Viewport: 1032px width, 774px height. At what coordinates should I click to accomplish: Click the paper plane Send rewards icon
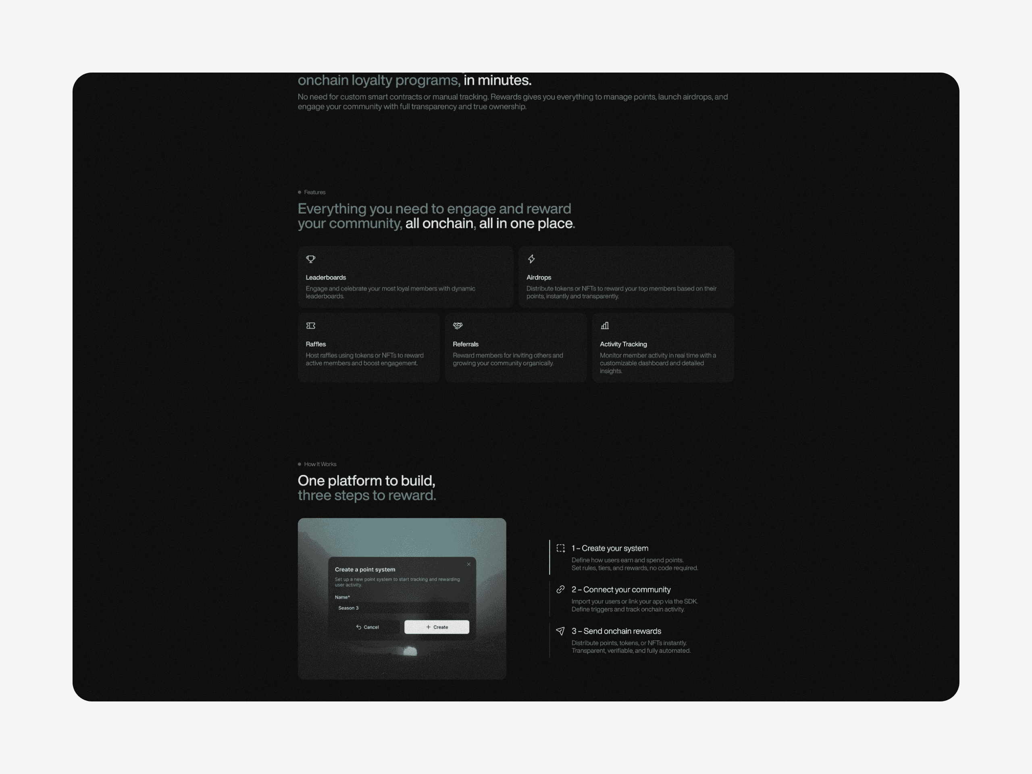coord(561,631)
